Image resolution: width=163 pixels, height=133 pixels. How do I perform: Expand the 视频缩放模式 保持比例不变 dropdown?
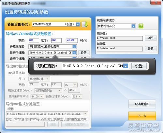[116, 26]
